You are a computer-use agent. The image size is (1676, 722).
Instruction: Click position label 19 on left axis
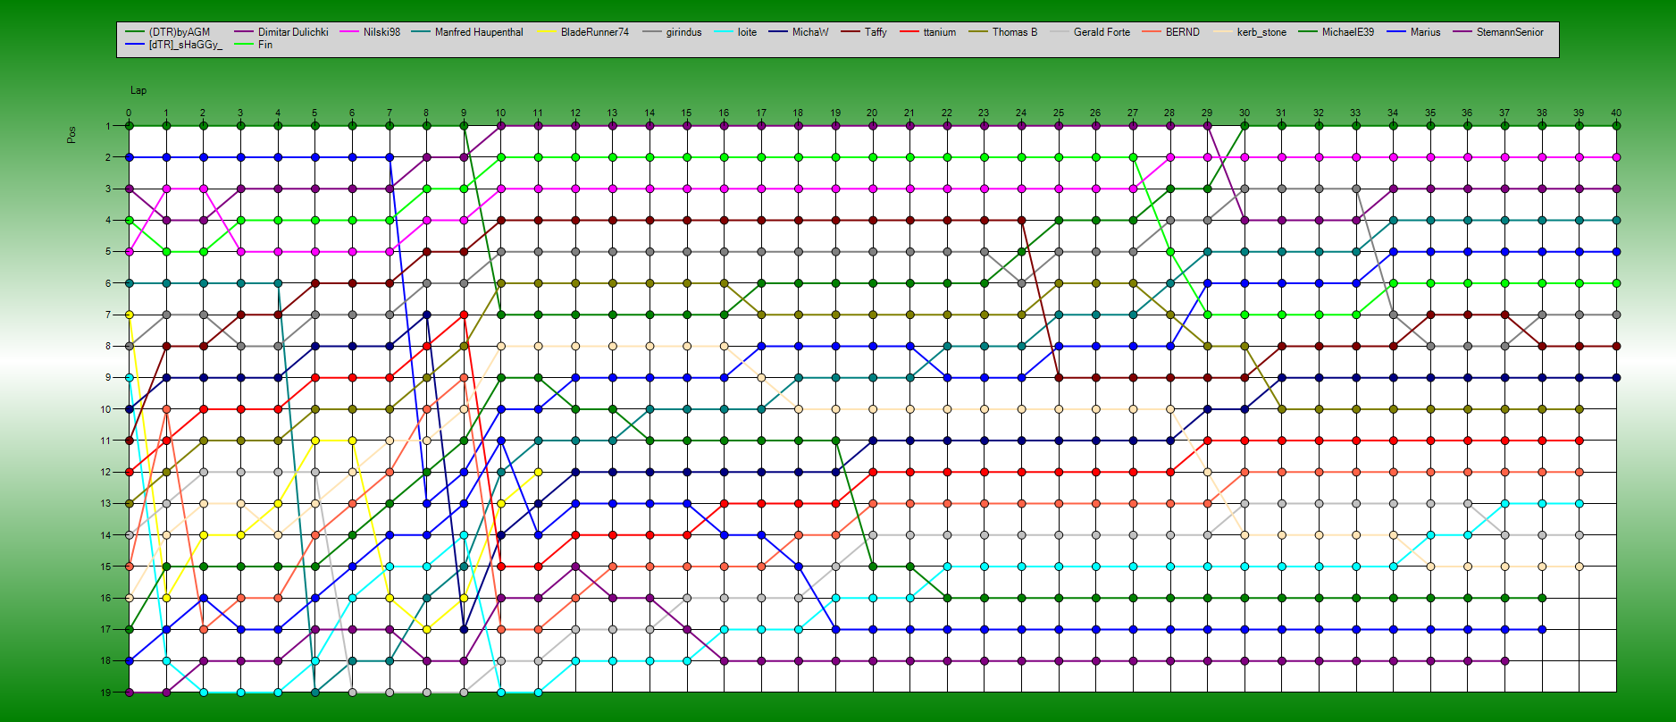tap(105, 693)
